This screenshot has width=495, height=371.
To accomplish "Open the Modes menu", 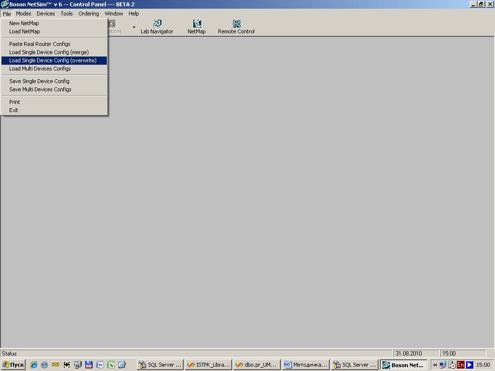I will pyautogui.click(x=23, y=14).
